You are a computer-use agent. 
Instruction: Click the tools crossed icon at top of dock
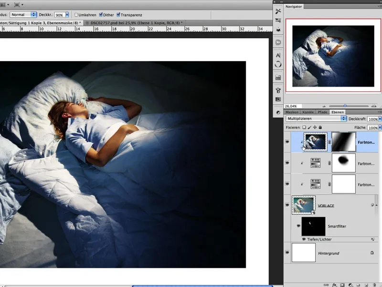point(278,11)
